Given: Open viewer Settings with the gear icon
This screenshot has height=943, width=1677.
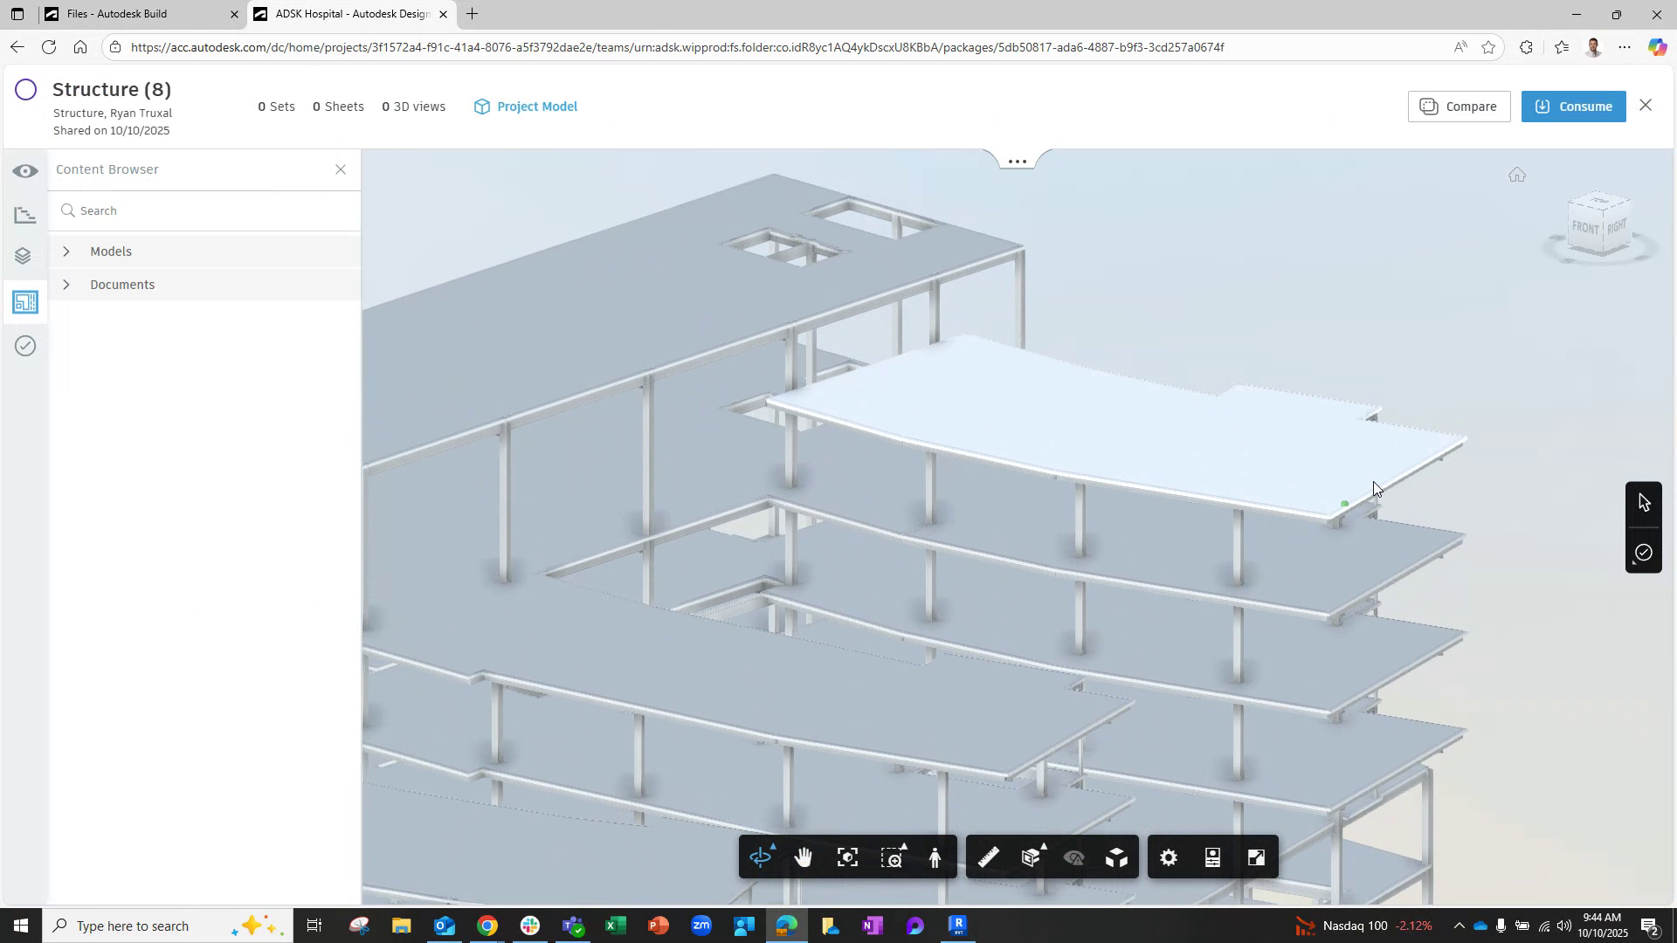Looking at the screenshot, I should pyautogui.click(x=1168, y=857).
